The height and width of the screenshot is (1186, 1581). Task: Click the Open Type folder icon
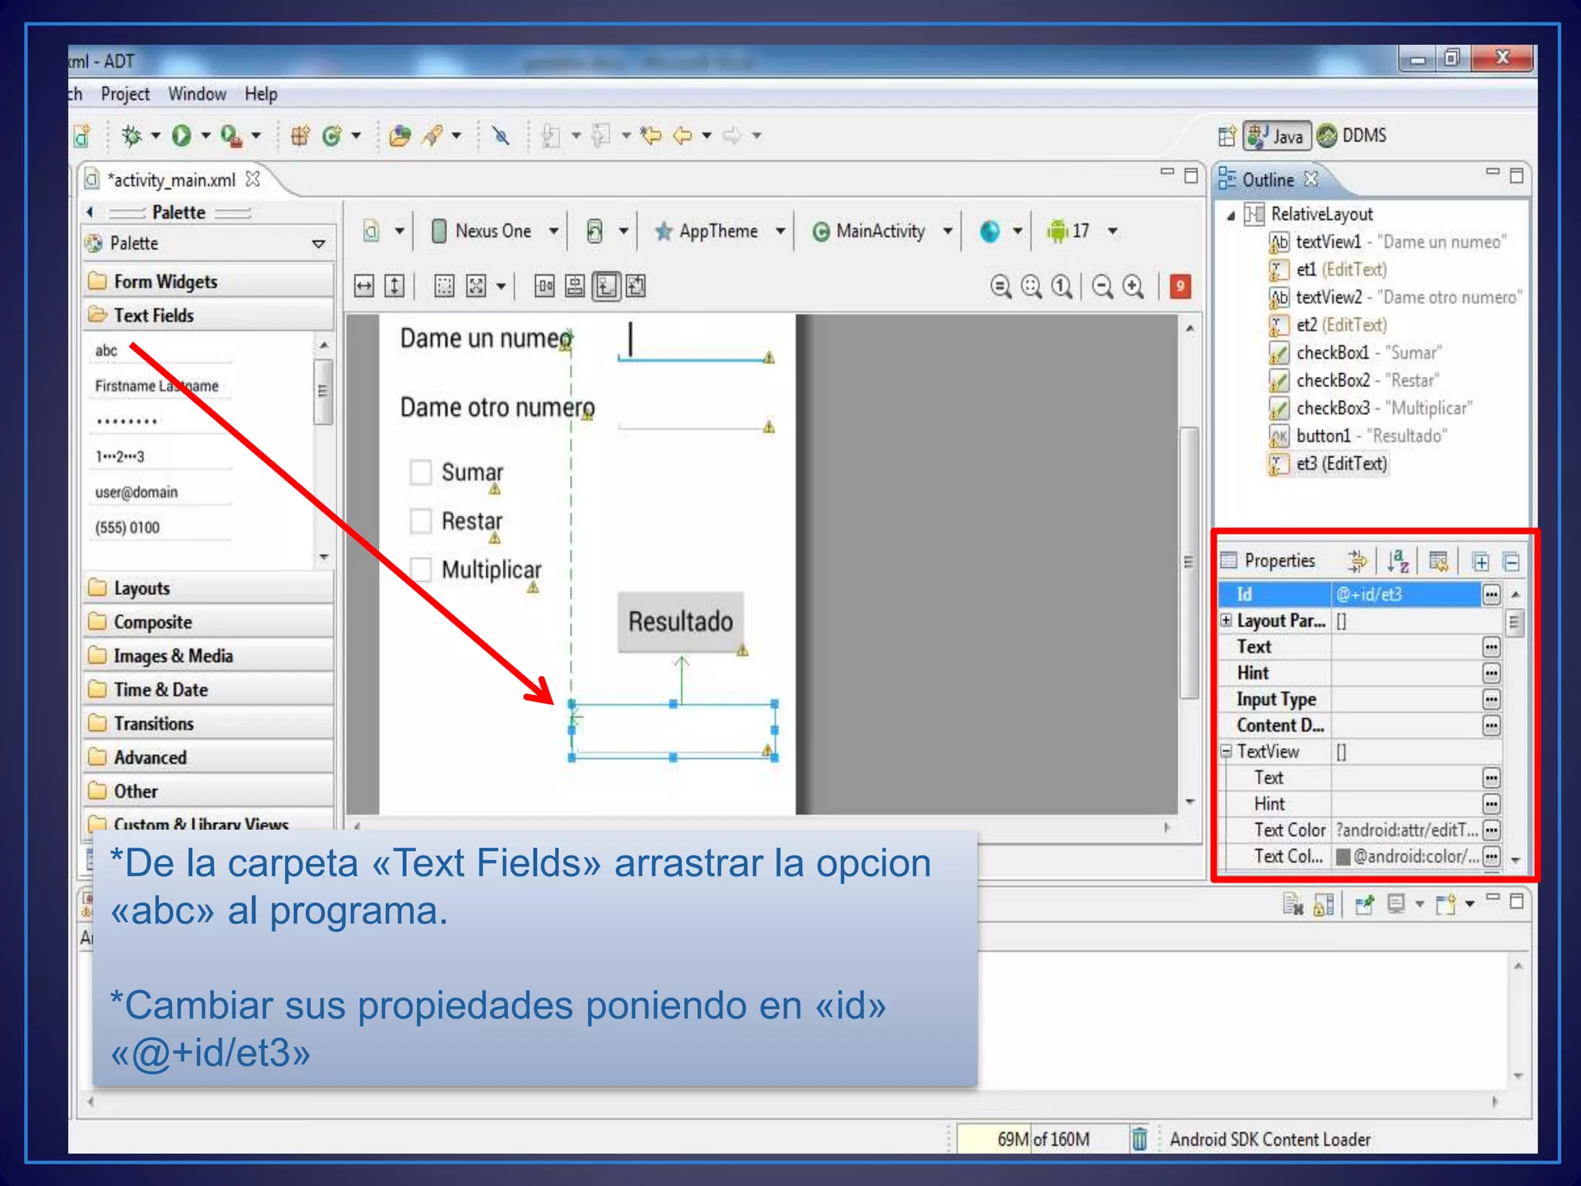point(400,136)
